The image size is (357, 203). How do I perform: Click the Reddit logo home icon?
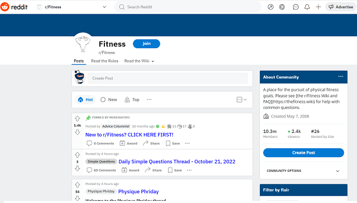5,7
